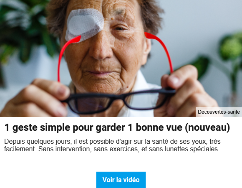This screenshot has width=242, height=188.
Task: Click the hand holding the glasses' left side
Action: pos(36,98)
